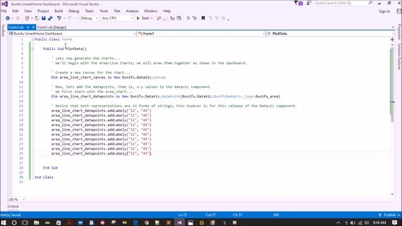The image size is (402, 226).
Task: Switch to the Form1.vb [Design] tab
Action: 52,27
